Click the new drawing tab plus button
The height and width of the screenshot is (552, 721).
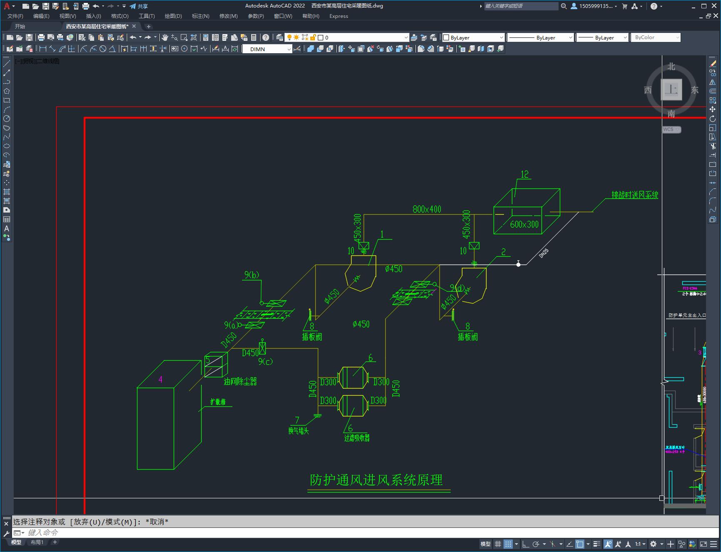pos(149,26)
